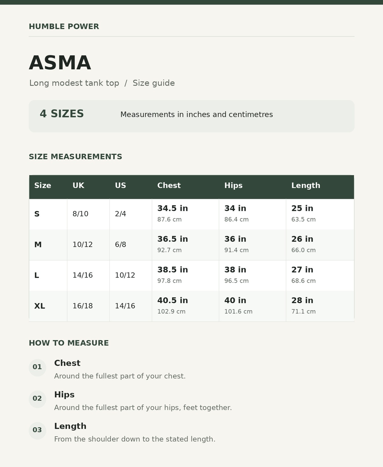Click the 4 SIZES summary banner
383x467 pixels.
tap(191, 116)
